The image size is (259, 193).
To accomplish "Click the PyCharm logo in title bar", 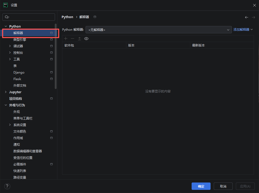I will tap(6, 5).
